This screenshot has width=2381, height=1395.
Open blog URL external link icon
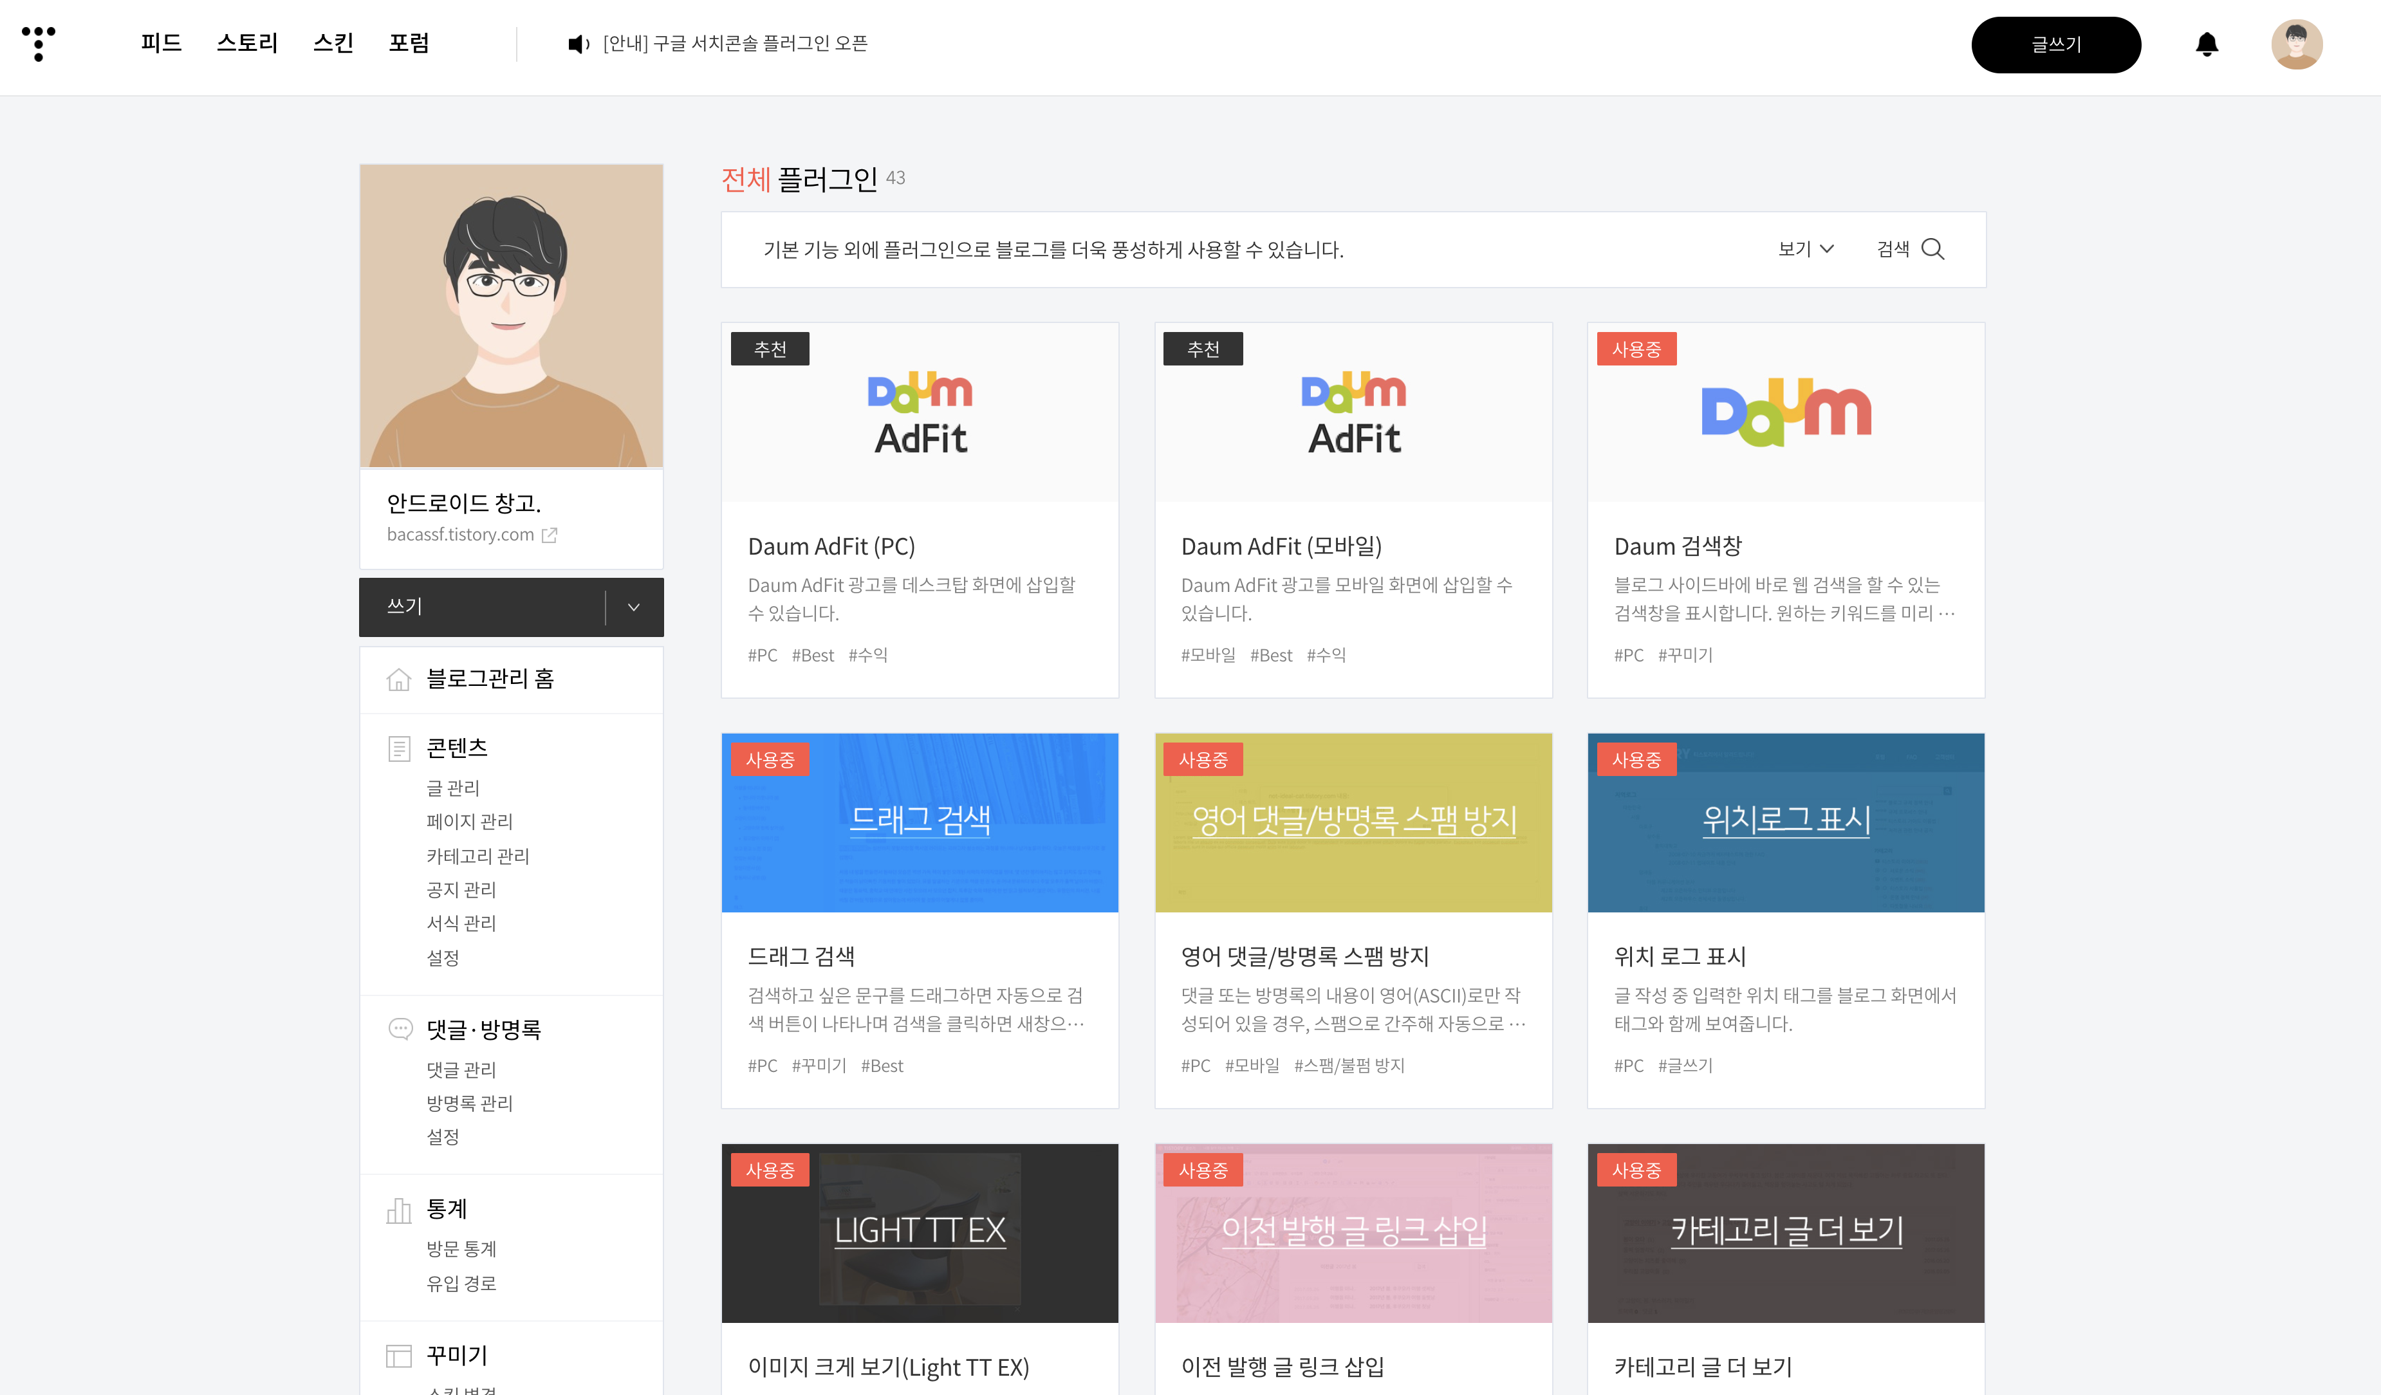click(x=550, y=535)
